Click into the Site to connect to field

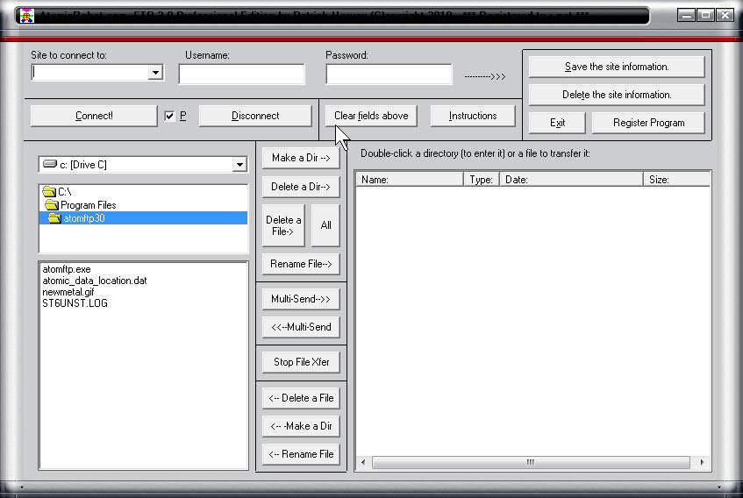pyautogui.click(x=89, y=73)
